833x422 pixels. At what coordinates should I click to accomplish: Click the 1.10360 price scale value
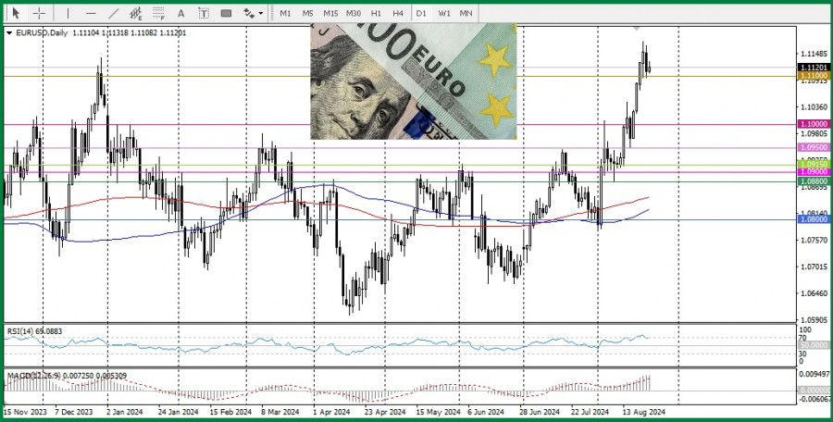(x=814, y=106)
